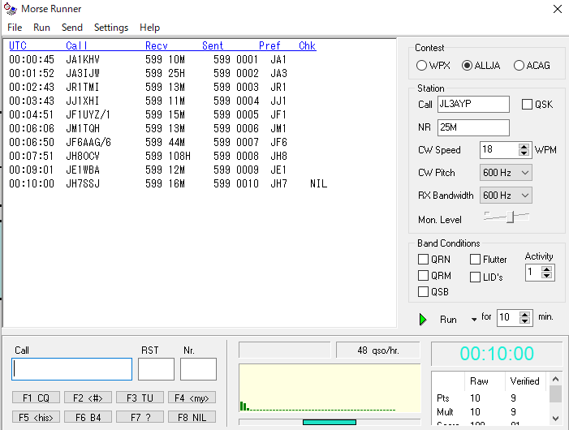Click the green Run play icon
This screenshot has width=569, height=430.
(423, 320)
